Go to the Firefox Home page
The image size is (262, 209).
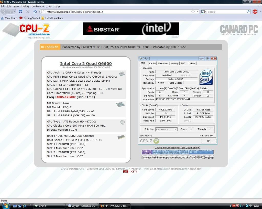click(x=35, y=12)
